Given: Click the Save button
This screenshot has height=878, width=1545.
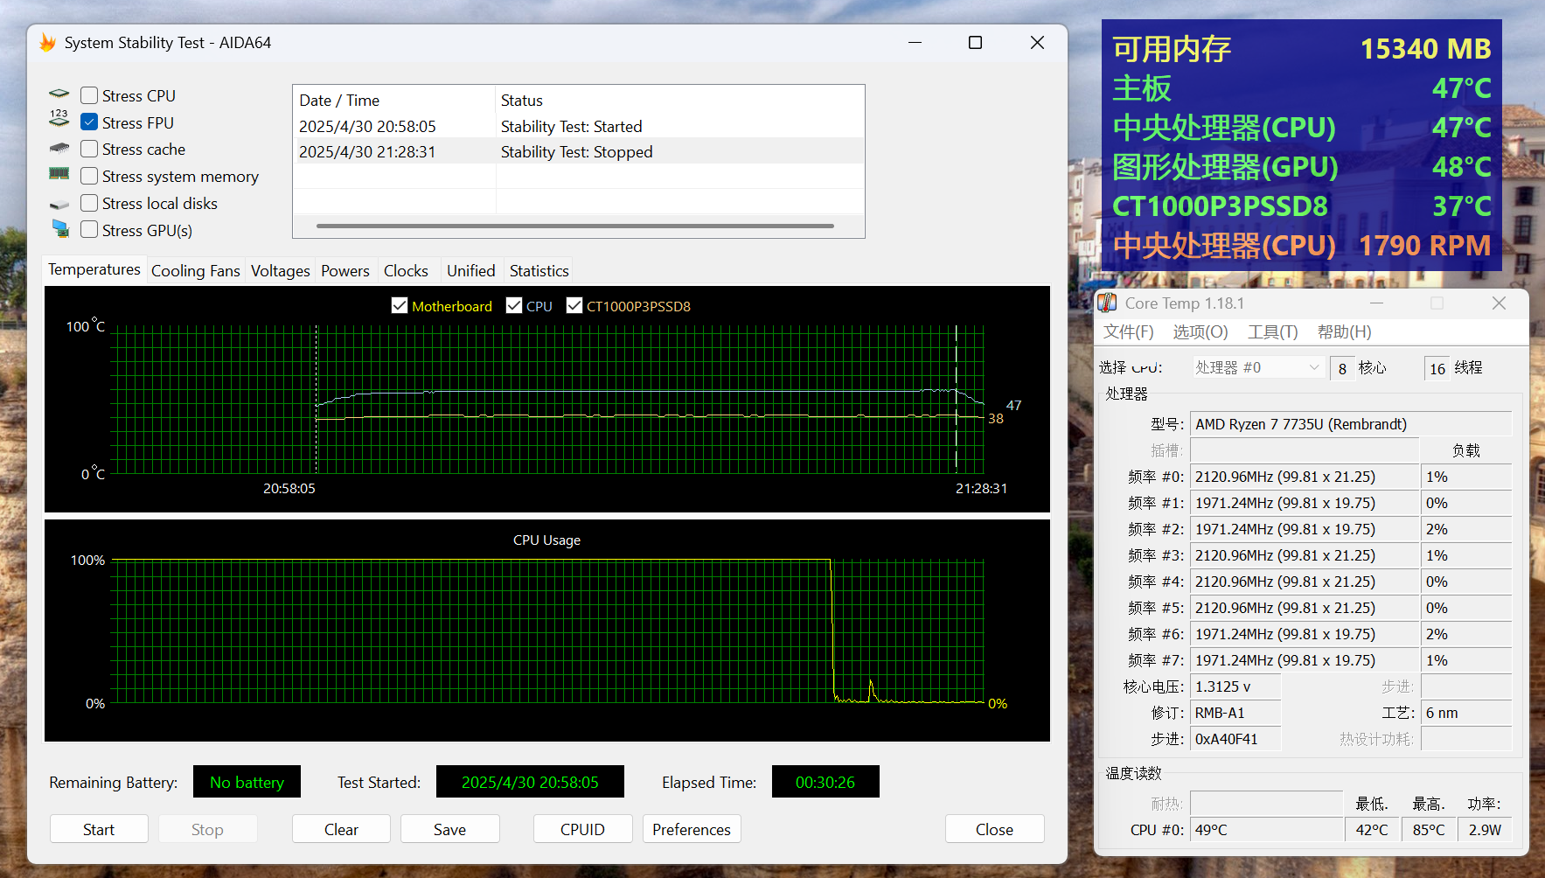Looking at the screenshot, I should [x=449, y=829].
